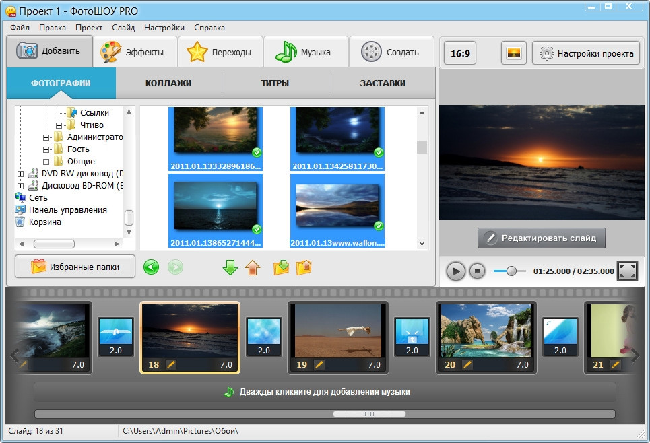Viewport: 650px width, 443px height.
Task: Click the transition between slides 20 and 21
Action: pos(560,337)
